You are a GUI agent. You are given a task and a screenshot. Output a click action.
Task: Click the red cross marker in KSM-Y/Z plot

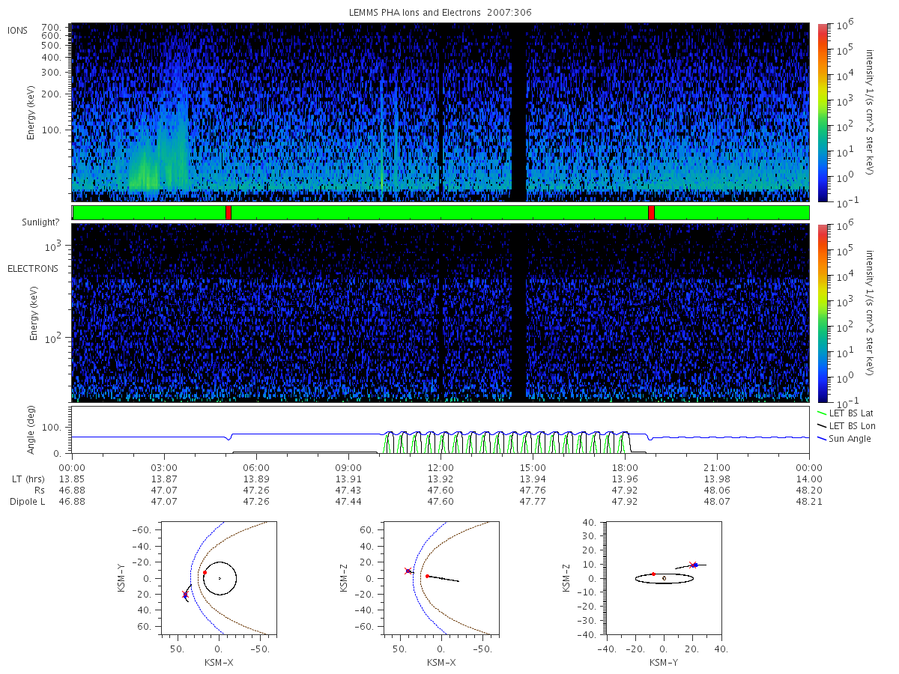pyautogui.click(x=692, y=565)
